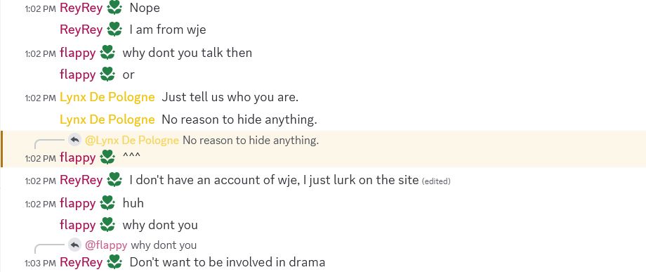The height and width of the screenshot is (272, 646).
Task: Click the role badge beside ReyRey's "Nope" message
Action: pos(114,8)
